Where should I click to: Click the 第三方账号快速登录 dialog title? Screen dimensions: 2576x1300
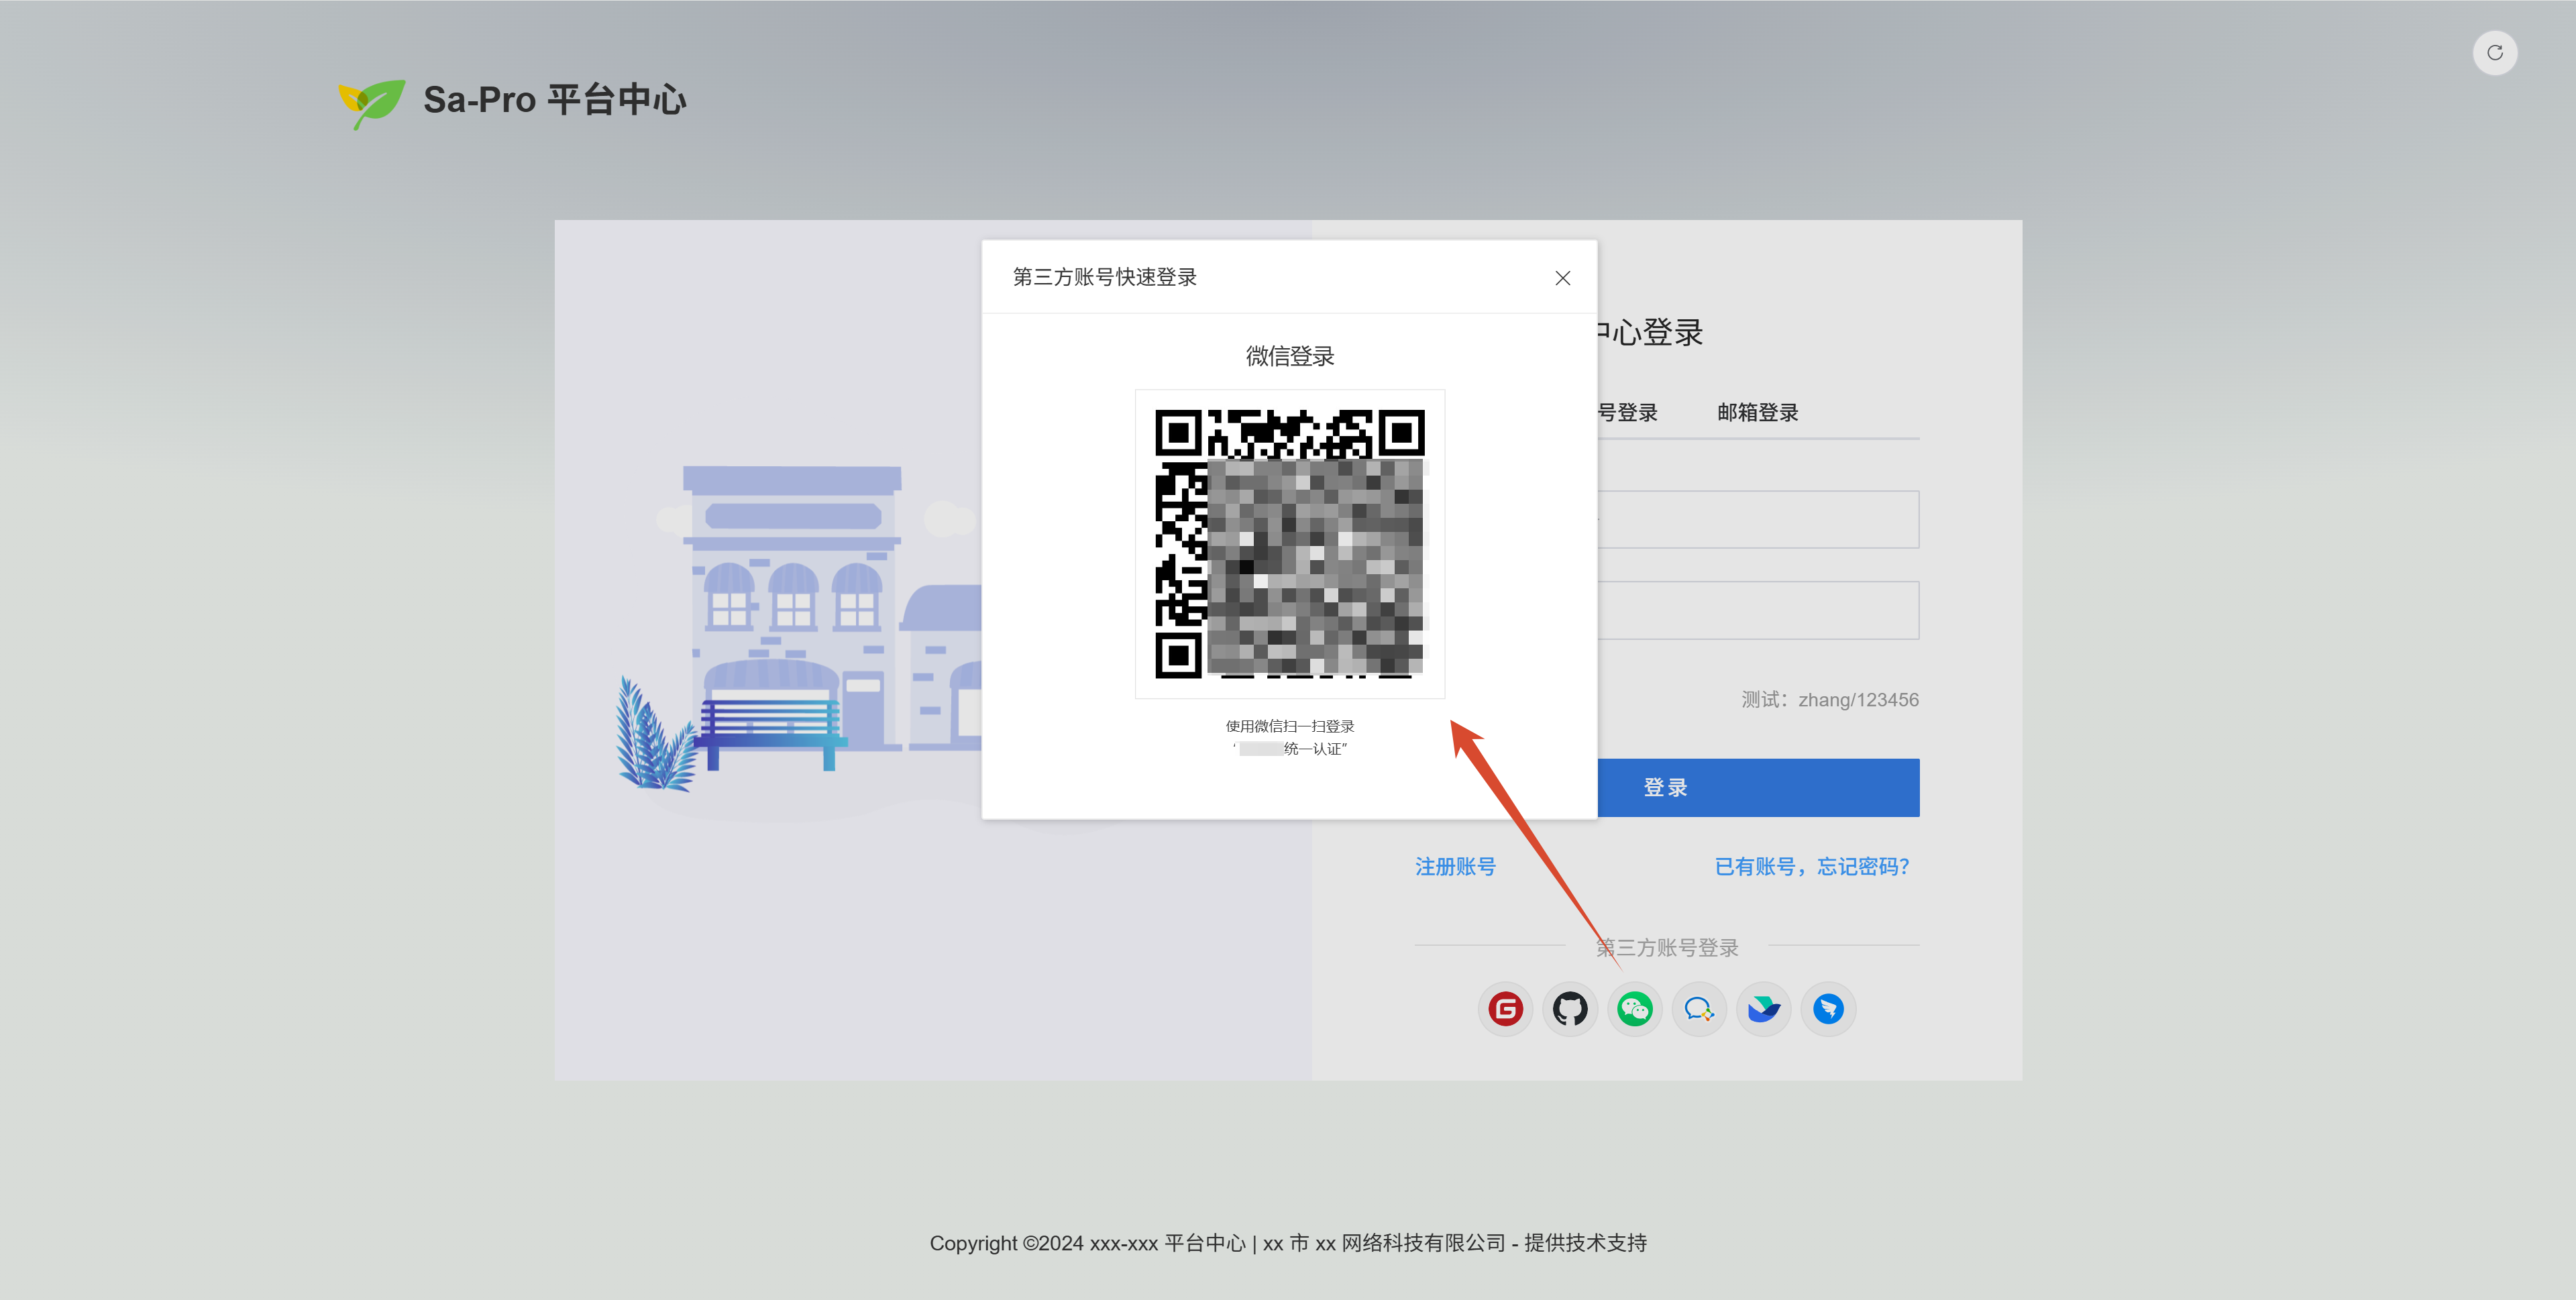pos(1105,277)
